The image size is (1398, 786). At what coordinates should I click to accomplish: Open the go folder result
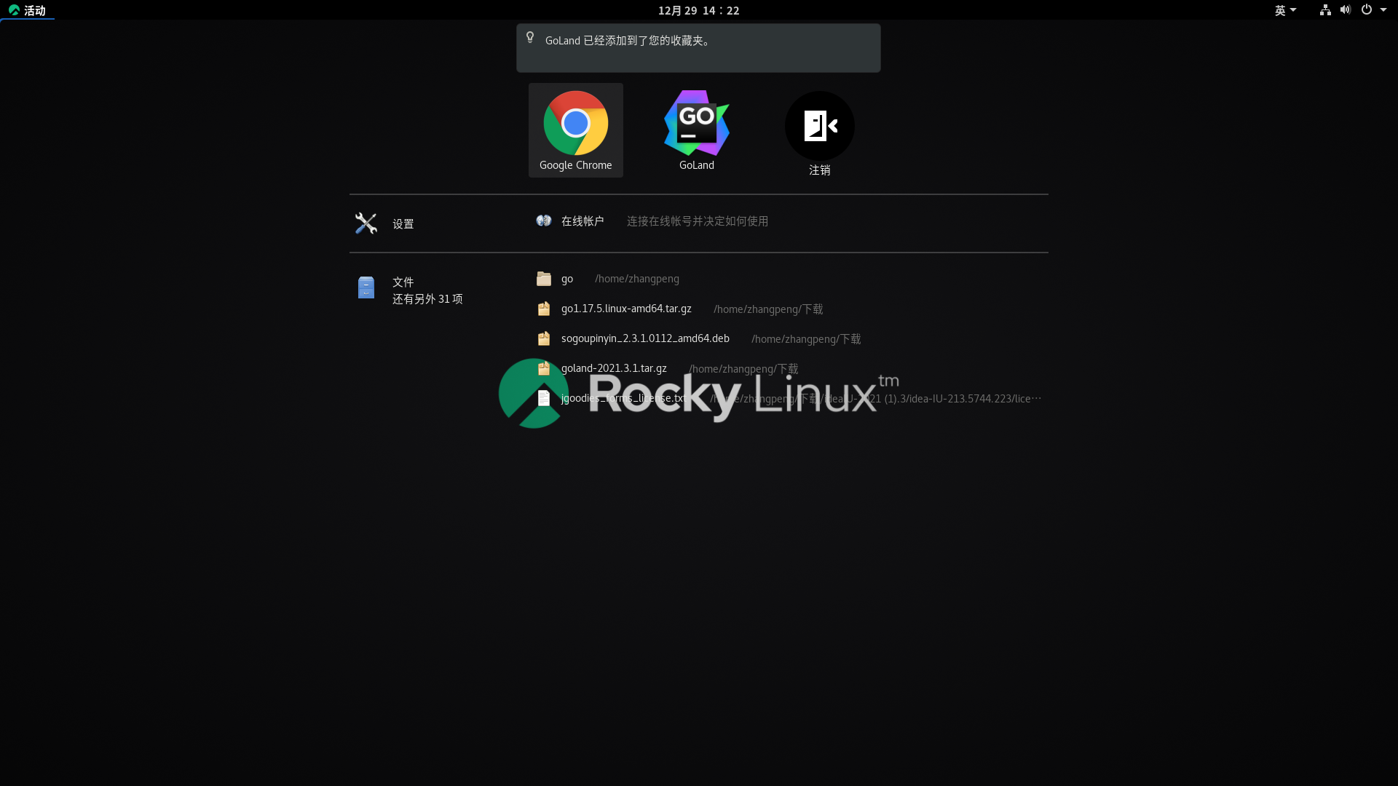789,279
